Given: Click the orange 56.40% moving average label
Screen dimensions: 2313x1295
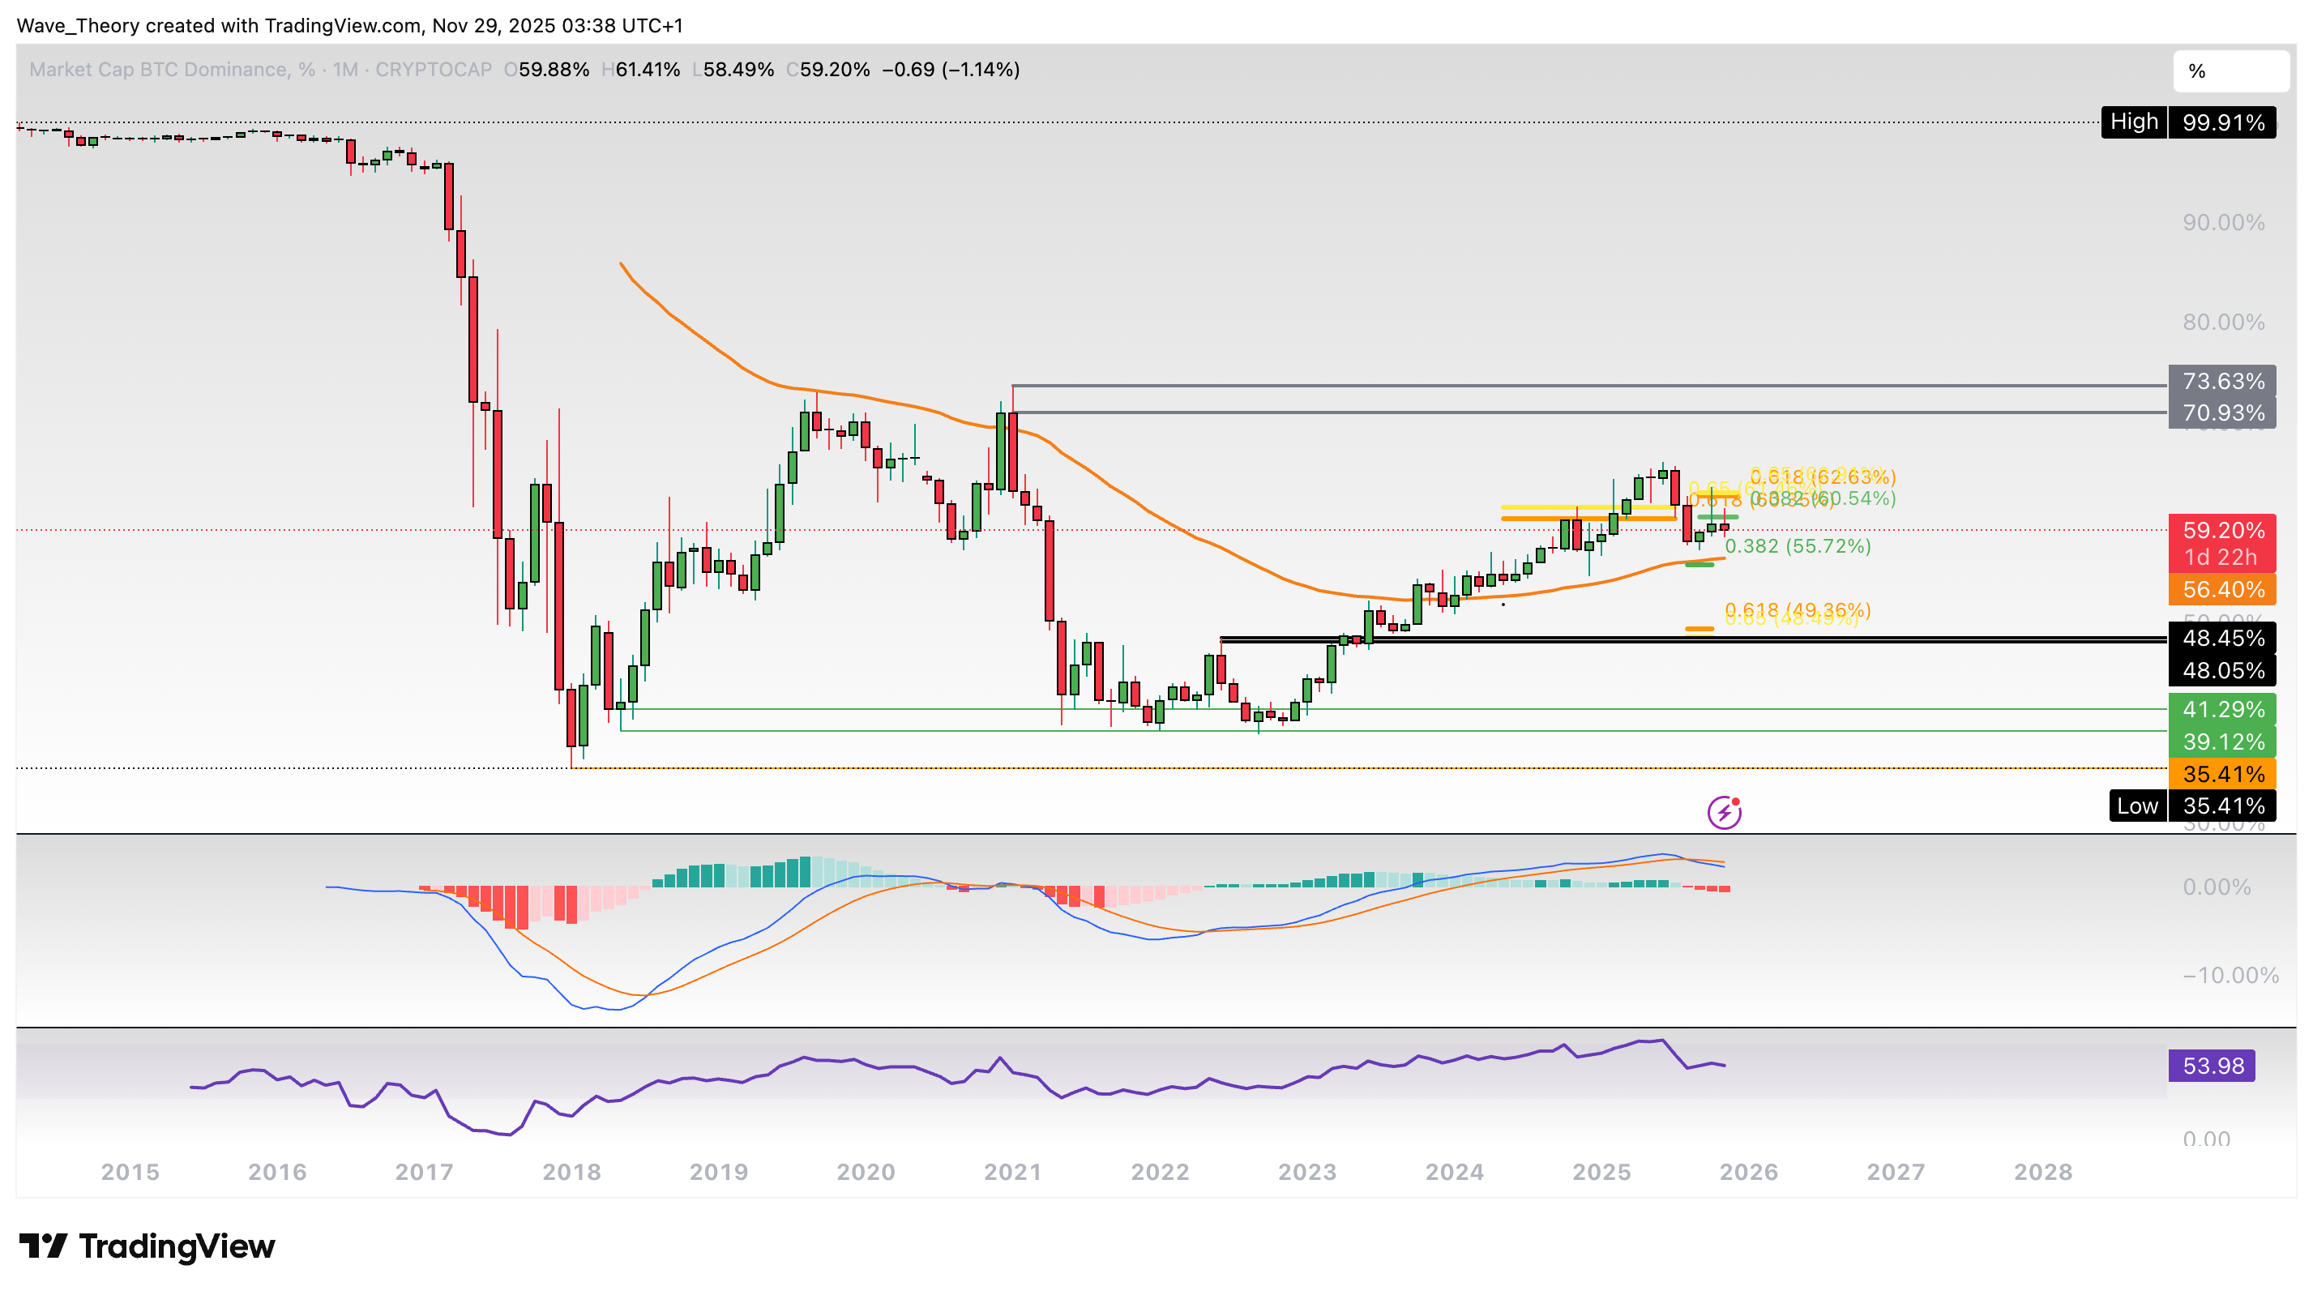Looking at the screenshot, I should click(x=2221, y=590).
